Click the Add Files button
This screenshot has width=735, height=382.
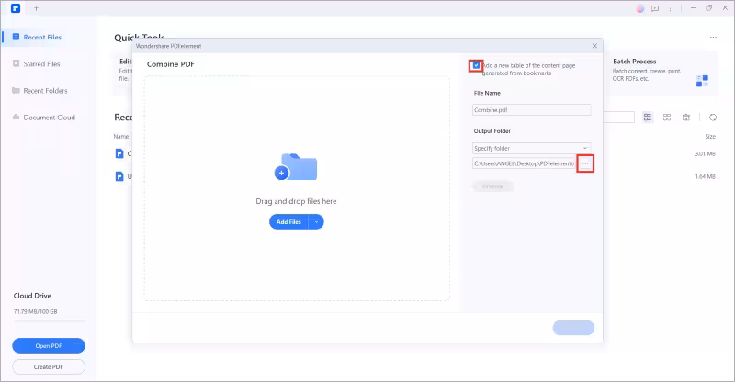(288, 221)
